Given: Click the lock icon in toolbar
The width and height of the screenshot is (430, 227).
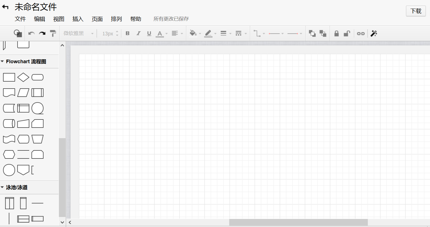Looking at the screenshot, I should (337, 33).
